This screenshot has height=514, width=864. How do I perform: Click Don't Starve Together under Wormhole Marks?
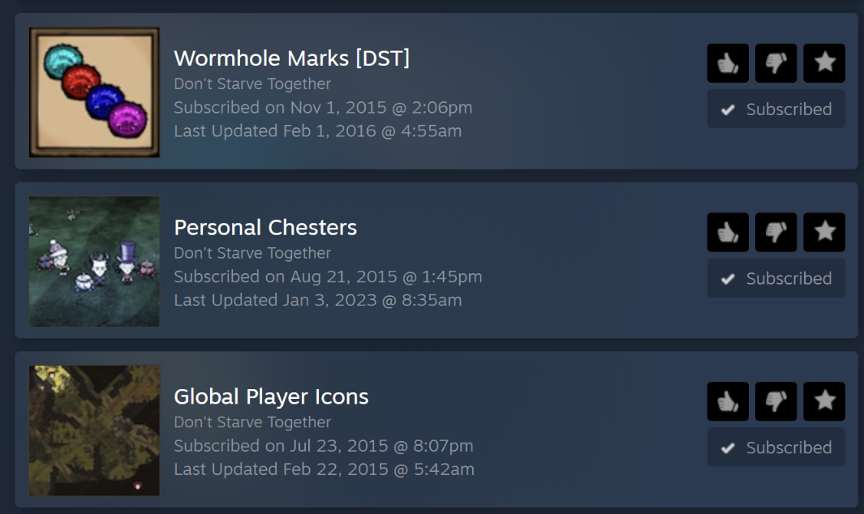coord(252,84)
